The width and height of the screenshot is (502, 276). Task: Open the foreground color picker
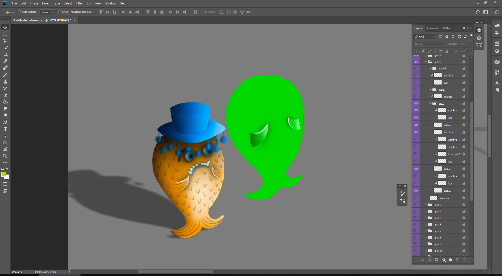point(3,174)
